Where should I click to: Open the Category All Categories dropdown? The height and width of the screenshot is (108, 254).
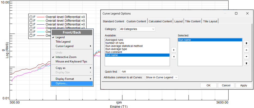pos(137,29)
